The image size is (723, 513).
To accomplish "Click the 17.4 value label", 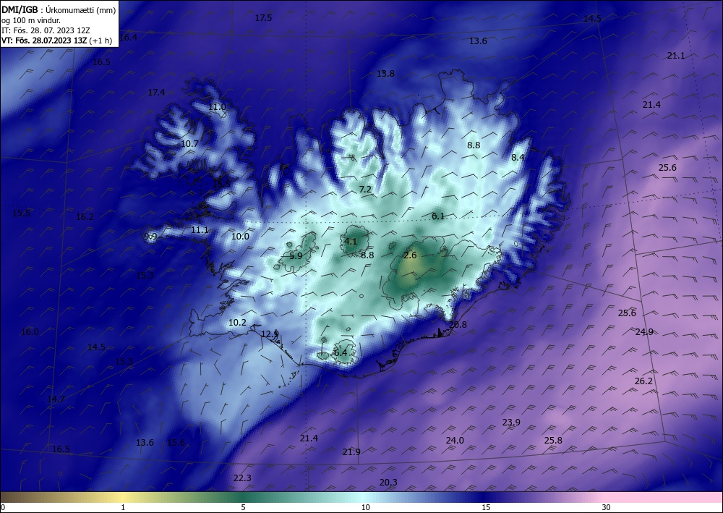I will [x=156, y=93].
